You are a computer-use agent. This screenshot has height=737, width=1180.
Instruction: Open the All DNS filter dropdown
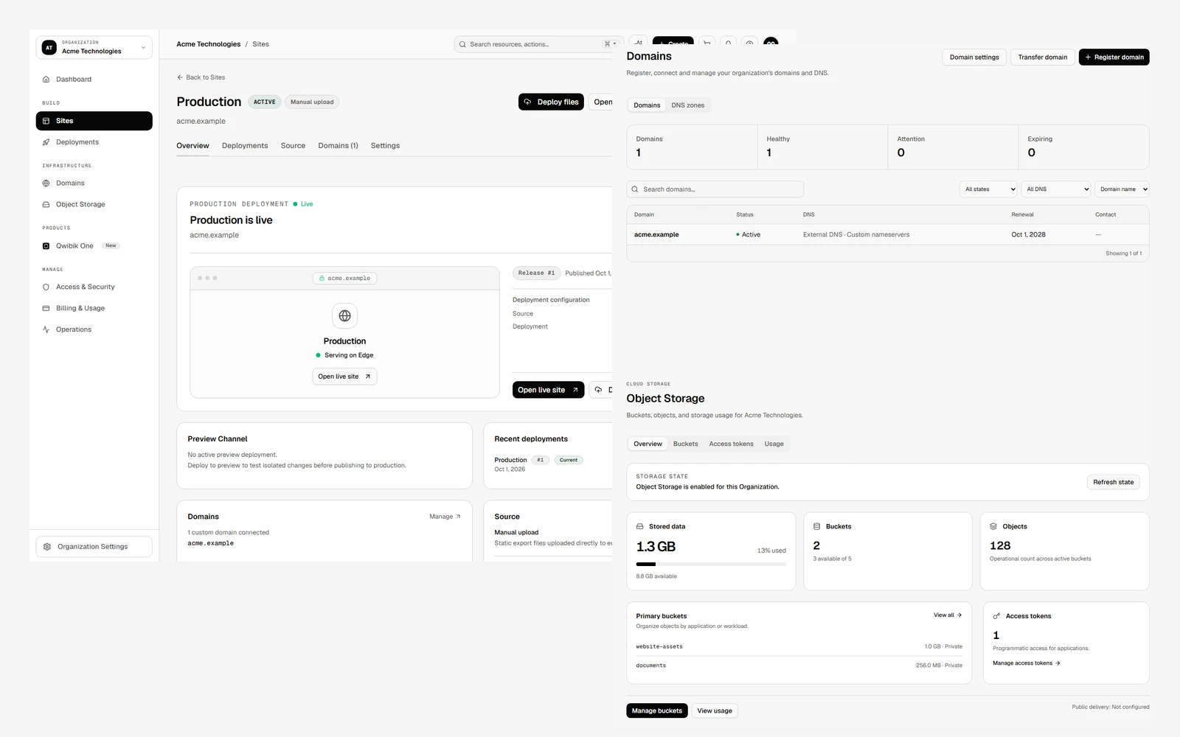pyautogui.click(x=1056, y=189)
